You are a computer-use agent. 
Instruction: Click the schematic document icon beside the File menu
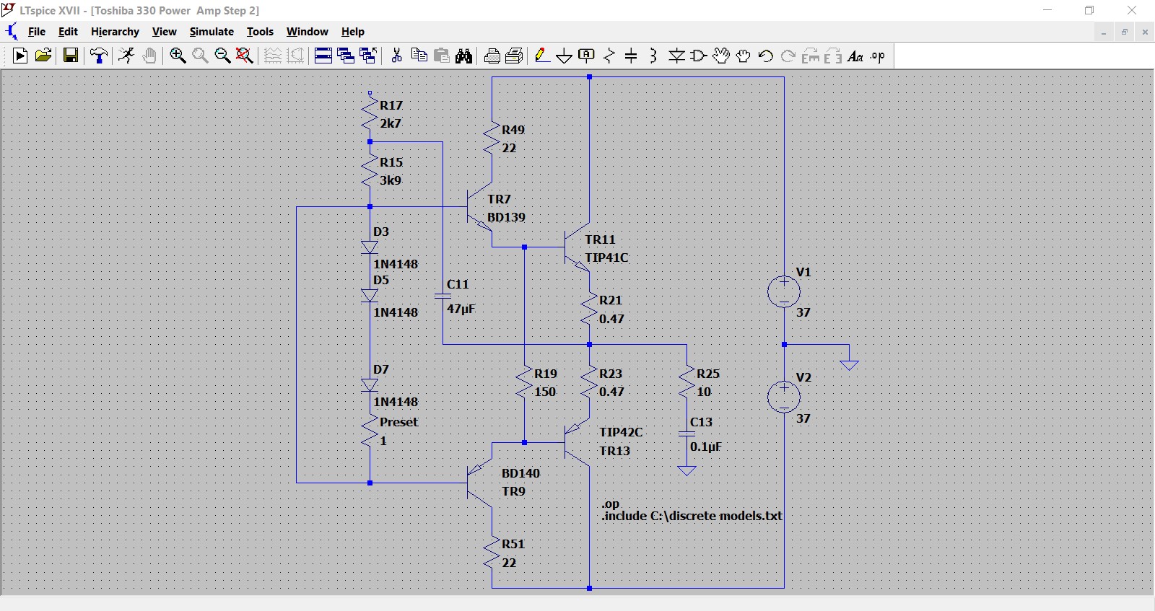12,31
